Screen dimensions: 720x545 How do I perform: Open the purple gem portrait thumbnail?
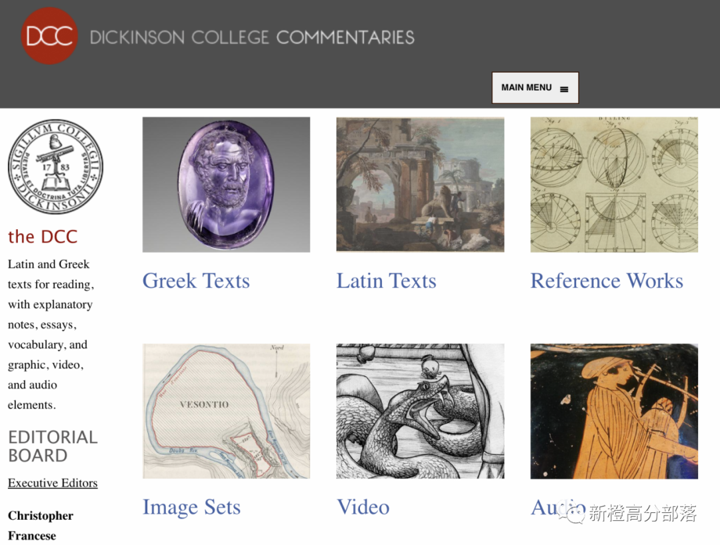(x=226, y=185)
